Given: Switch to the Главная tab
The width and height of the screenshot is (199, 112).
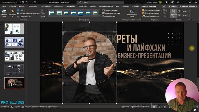Looking at the screenshot, I should pos(12,6).
